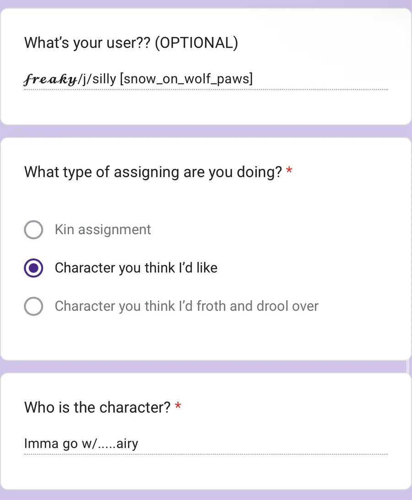Screen dimensions: 412x500
Task: Click the dotted underline beneath "Imma go w/.....airy"
Action: coord(206,454)
